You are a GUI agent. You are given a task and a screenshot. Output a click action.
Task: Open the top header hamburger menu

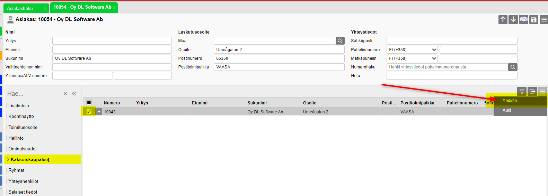pos(544,19)
